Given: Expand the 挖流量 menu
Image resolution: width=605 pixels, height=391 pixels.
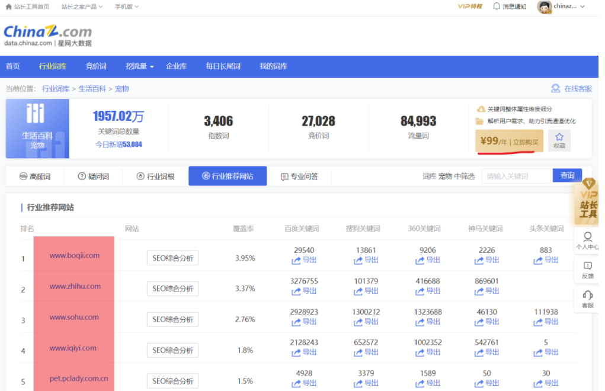Looking at the screenshot, I should pos(140,66).
